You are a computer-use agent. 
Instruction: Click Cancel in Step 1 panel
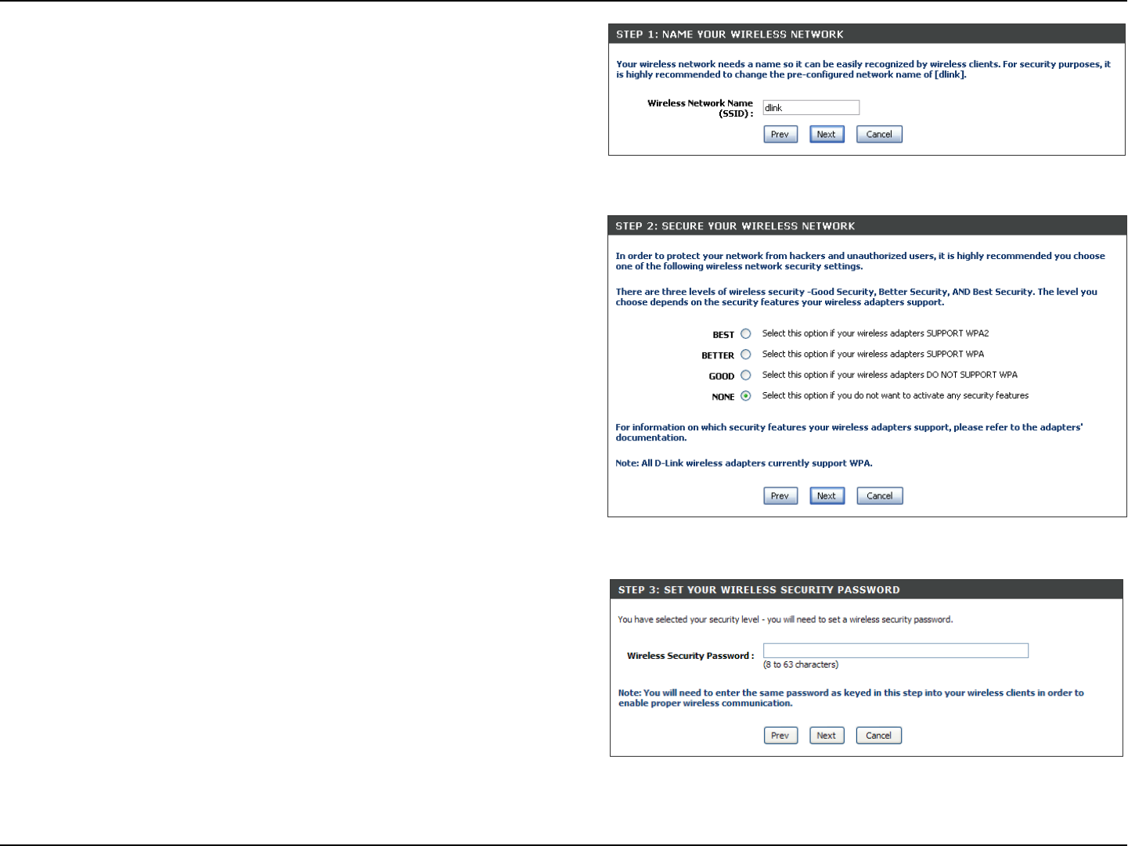(879, 135)
